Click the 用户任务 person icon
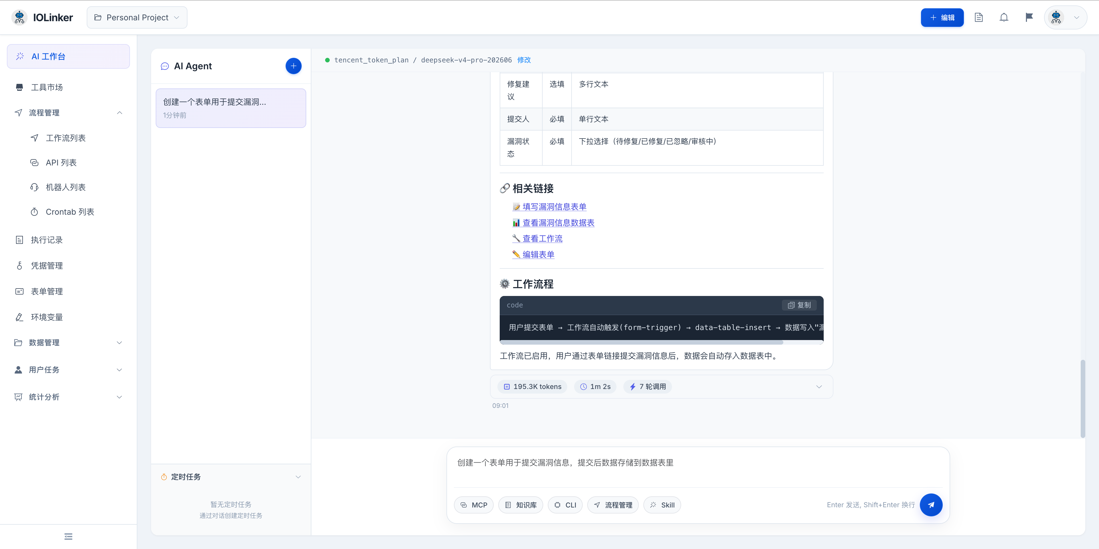This screenshot has height=549, width=1099. 18,370
